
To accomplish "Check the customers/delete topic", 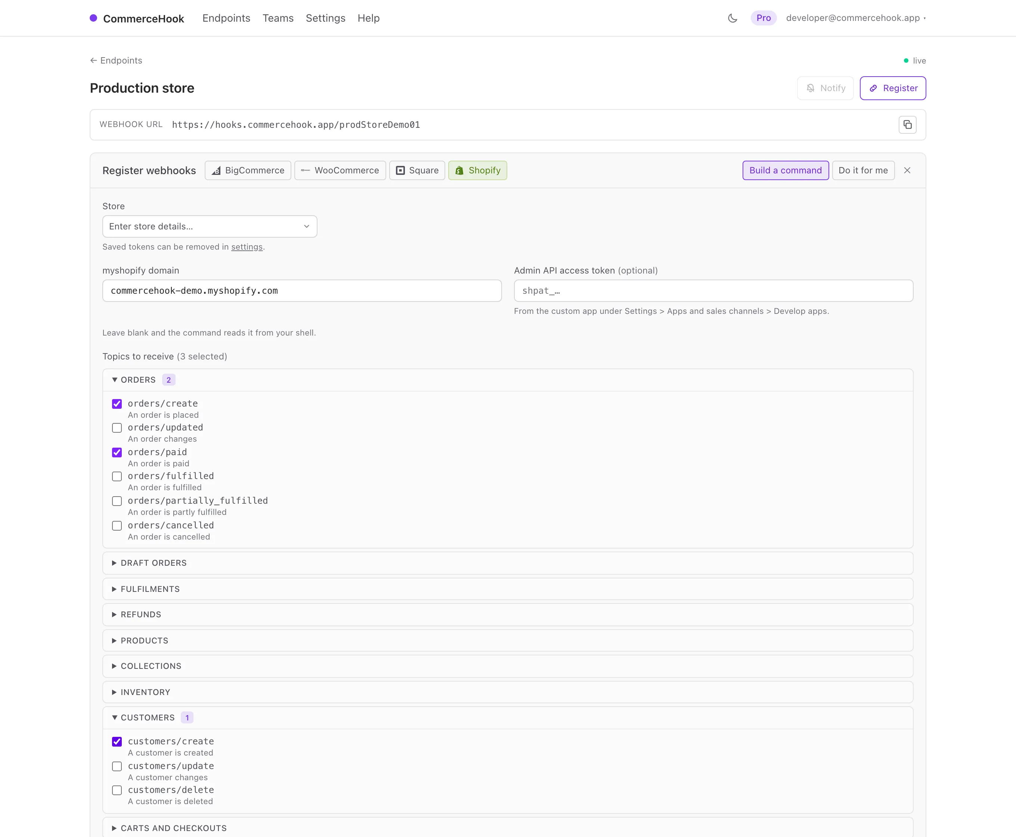I will (x=117, y=791).
